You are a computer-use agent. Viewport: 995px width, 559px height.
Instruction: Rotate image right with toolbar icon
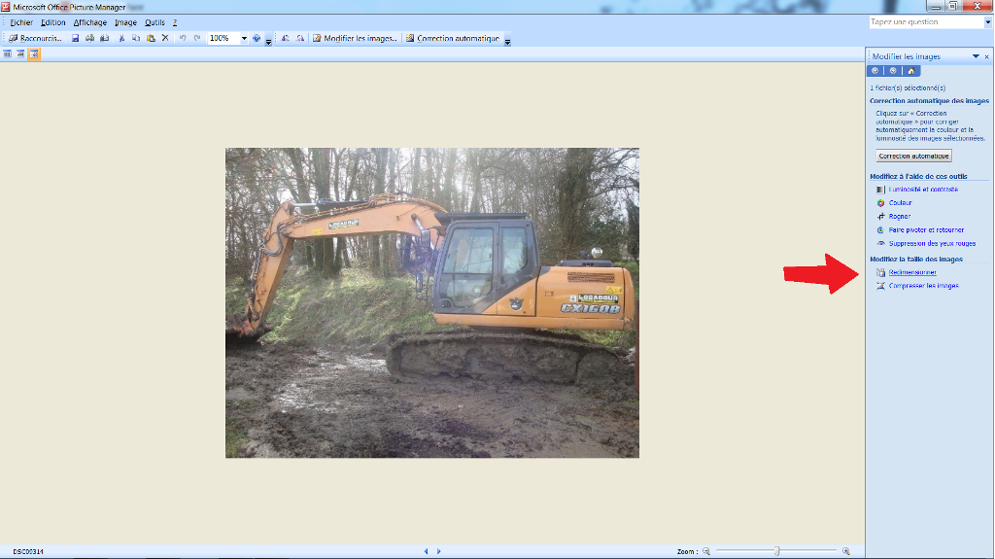coord(300,38)
